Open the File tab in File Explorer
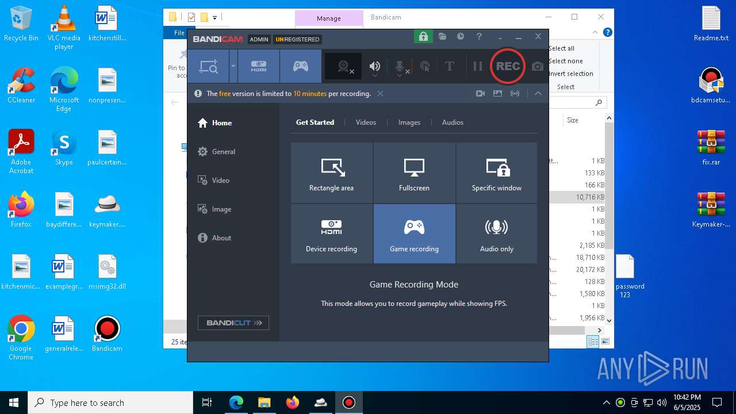The image size is (736, 414). [179, 33]
